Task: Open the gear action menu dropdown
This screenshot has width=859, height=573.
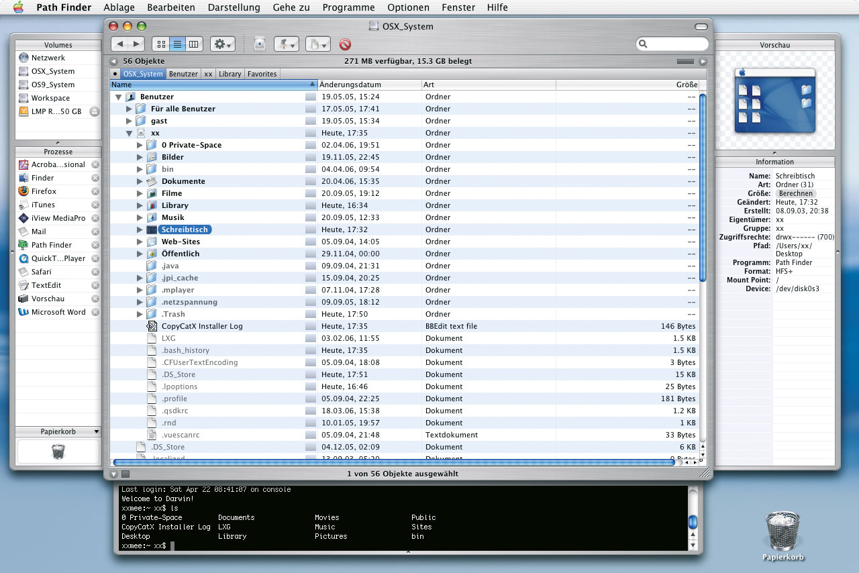Action: (223, 44)
